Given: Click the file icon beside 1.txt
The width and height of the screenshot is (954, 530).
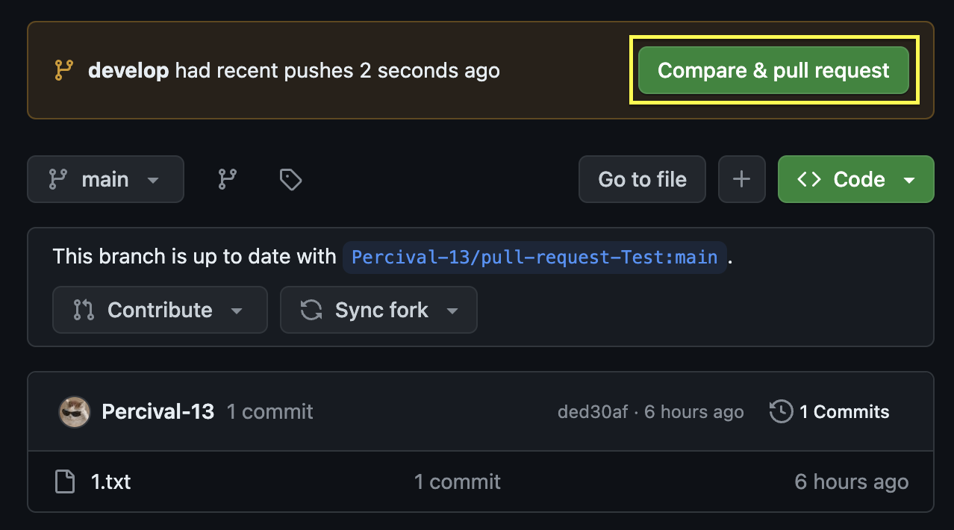Looking at the screenshot, I should pos(66,482).
